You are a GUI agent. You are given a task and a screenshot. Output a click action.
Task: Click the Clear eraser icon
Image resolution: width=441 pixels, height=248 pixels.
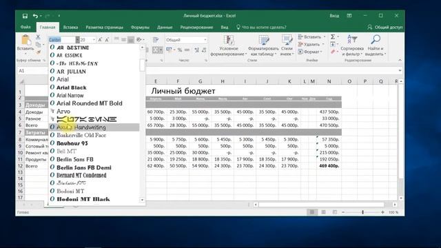tap(333, 52)
